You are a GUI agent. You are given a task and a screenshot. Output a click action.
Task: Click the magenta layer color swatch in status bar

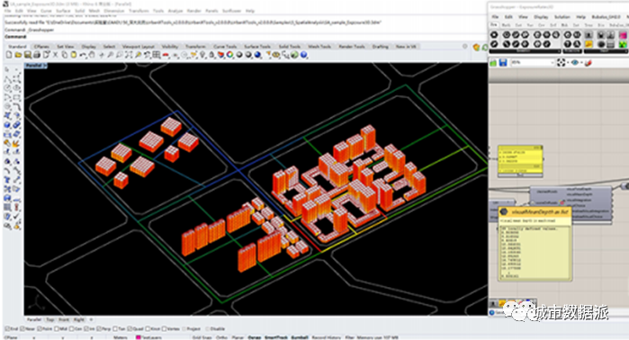click(139, 337)
